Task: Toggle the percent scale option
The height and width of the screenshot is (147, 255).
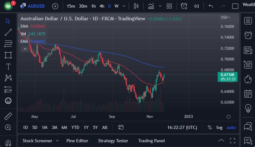Action: (x=209, y=127)
